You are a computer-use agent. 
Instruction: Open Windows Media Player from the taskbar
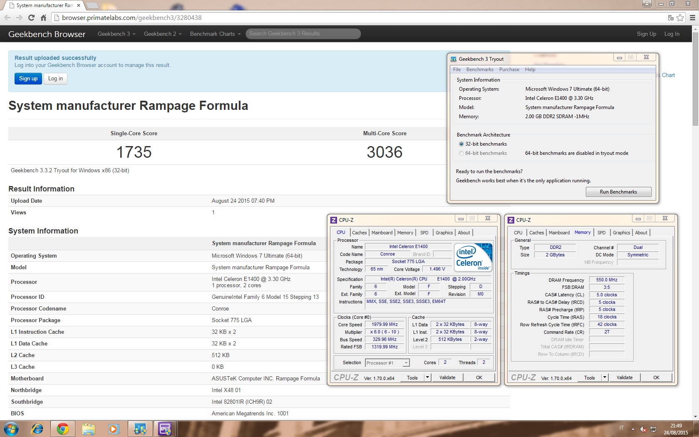tap(114, 428)
